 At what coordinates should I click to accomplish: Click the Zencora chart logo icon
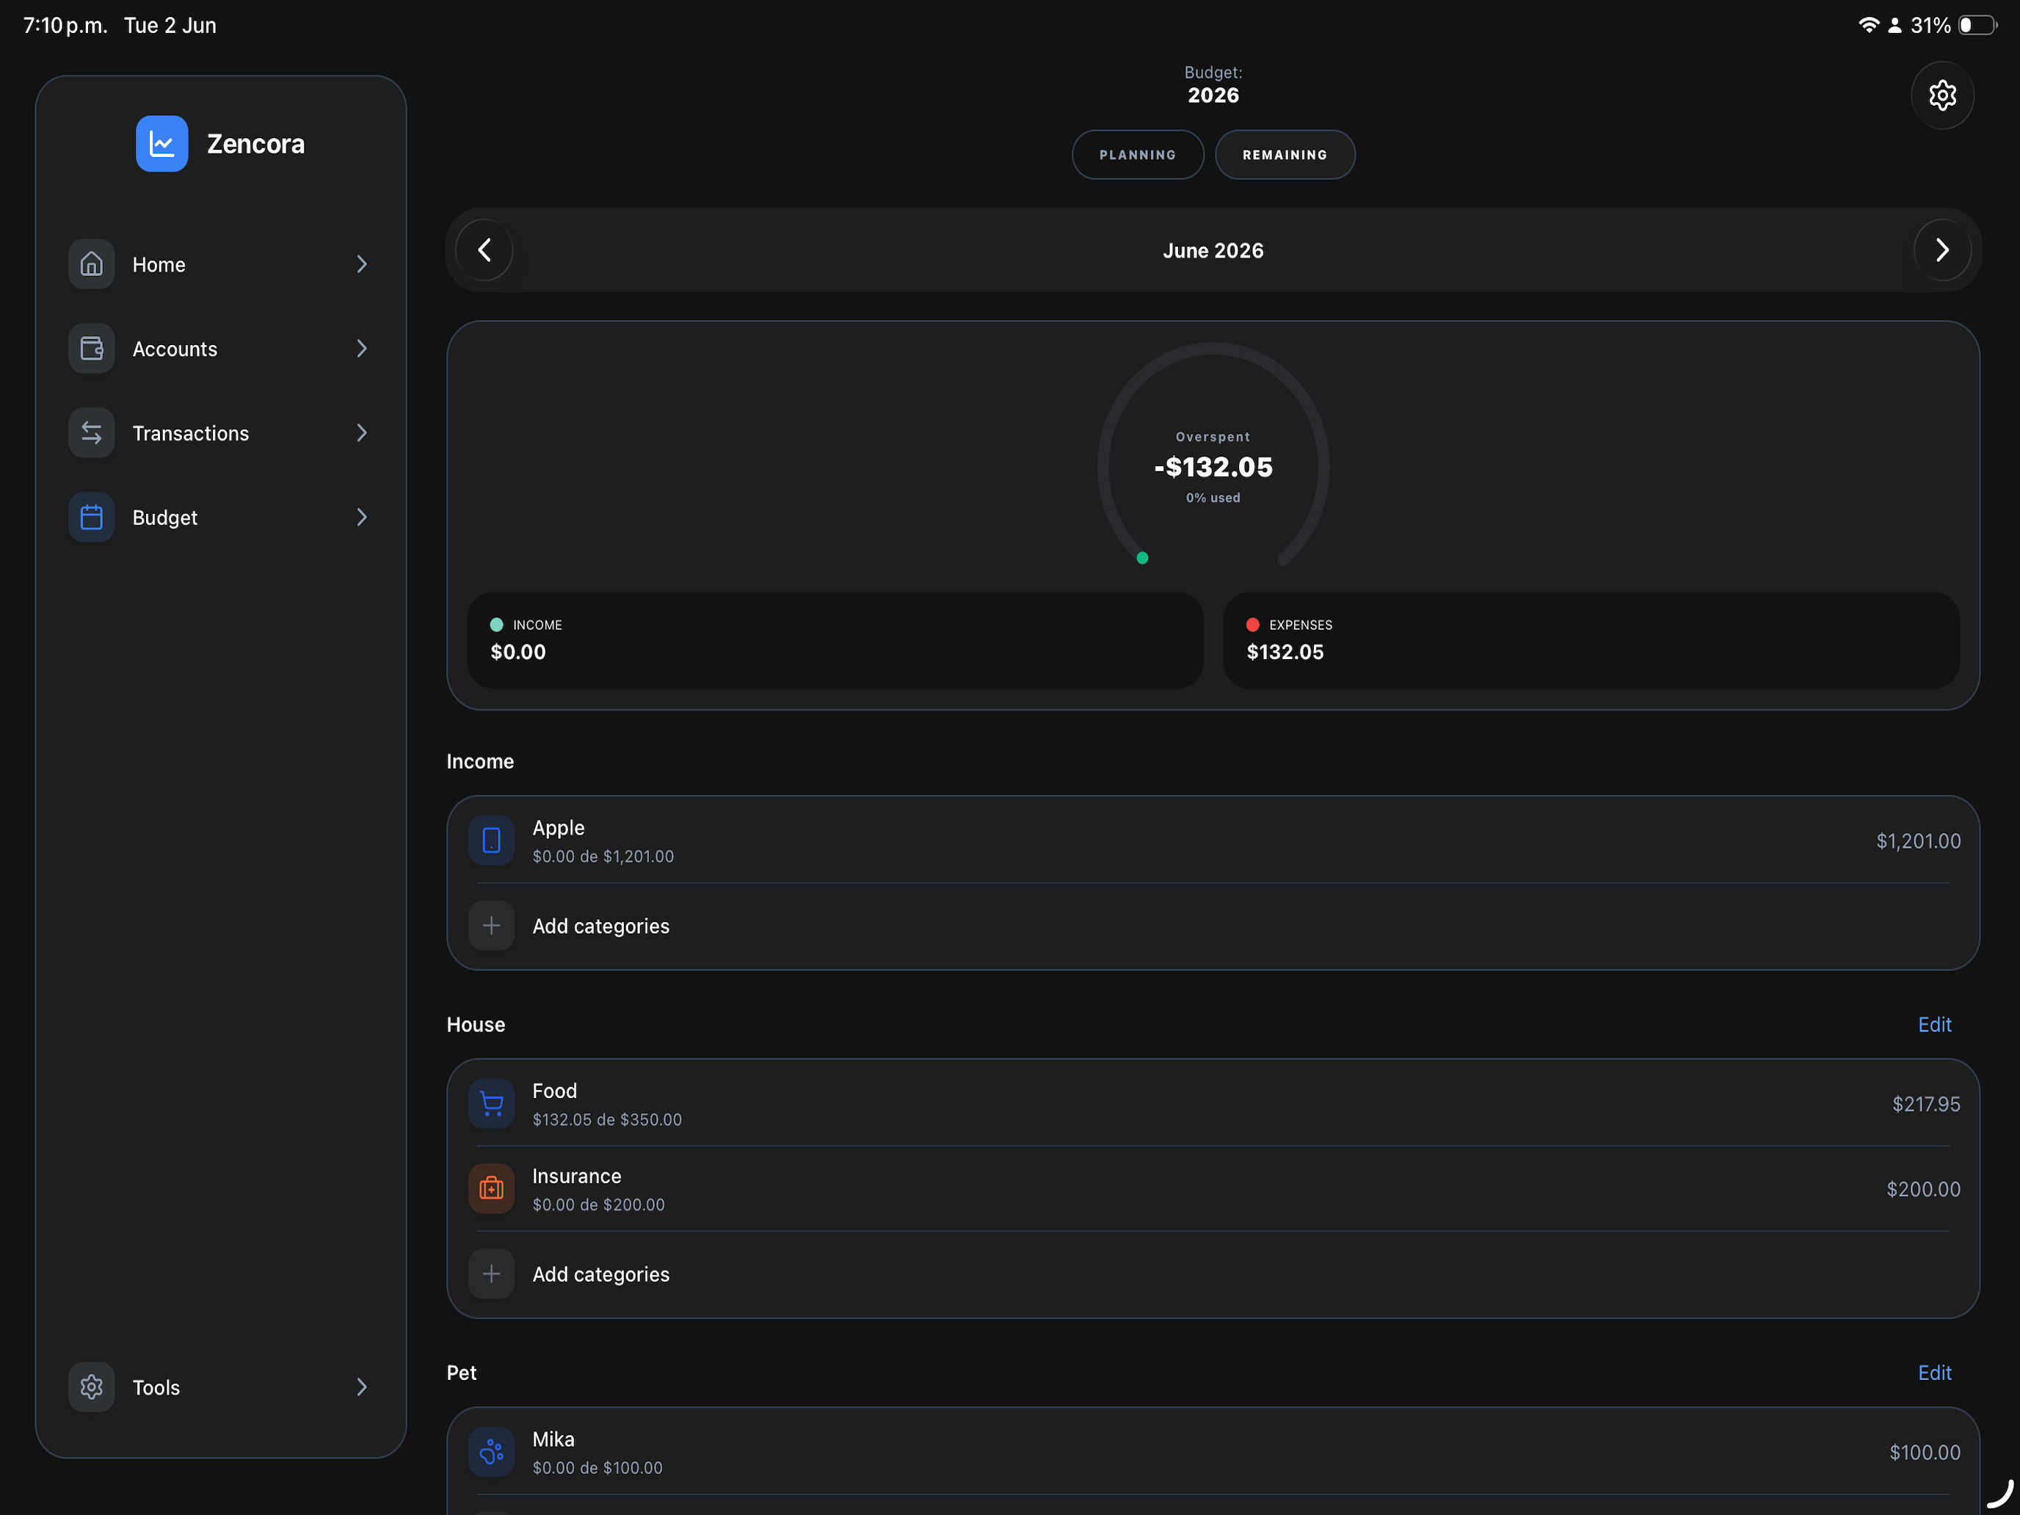pos(161,143)
